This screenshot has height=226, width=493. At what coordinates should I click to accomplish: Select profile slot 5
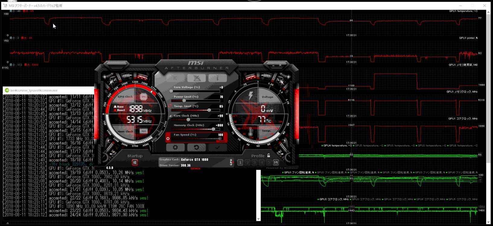click(269, 162)
